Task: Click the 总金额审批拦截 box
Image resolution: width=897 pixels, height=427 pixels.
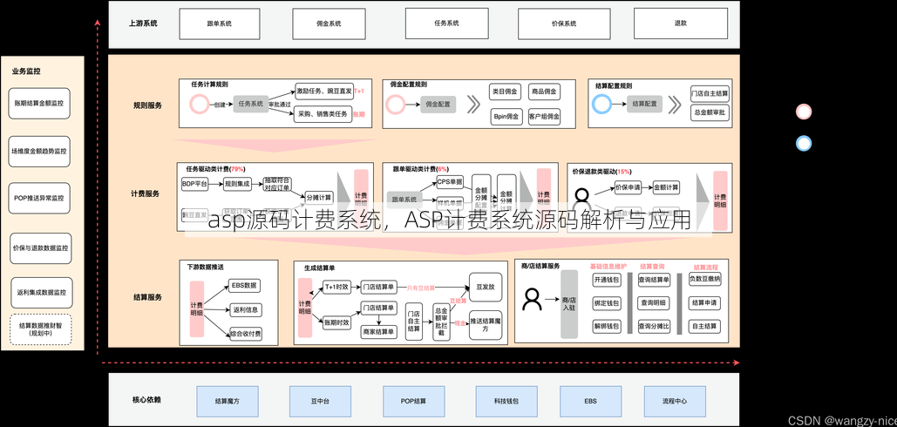Action: pyautogui.click(x=441, y=322)
